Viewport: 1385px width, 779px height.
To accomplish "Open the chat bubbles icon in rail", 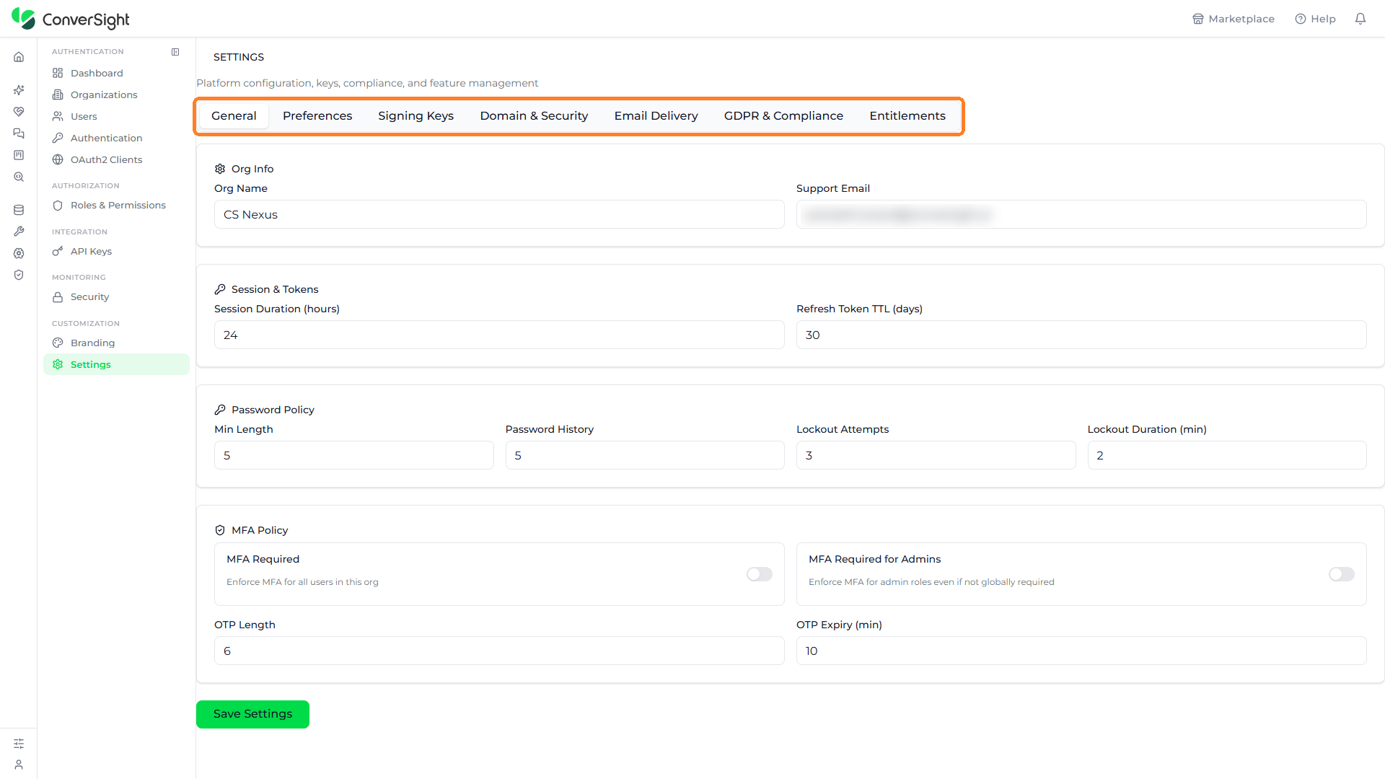I will pos(19,133).
